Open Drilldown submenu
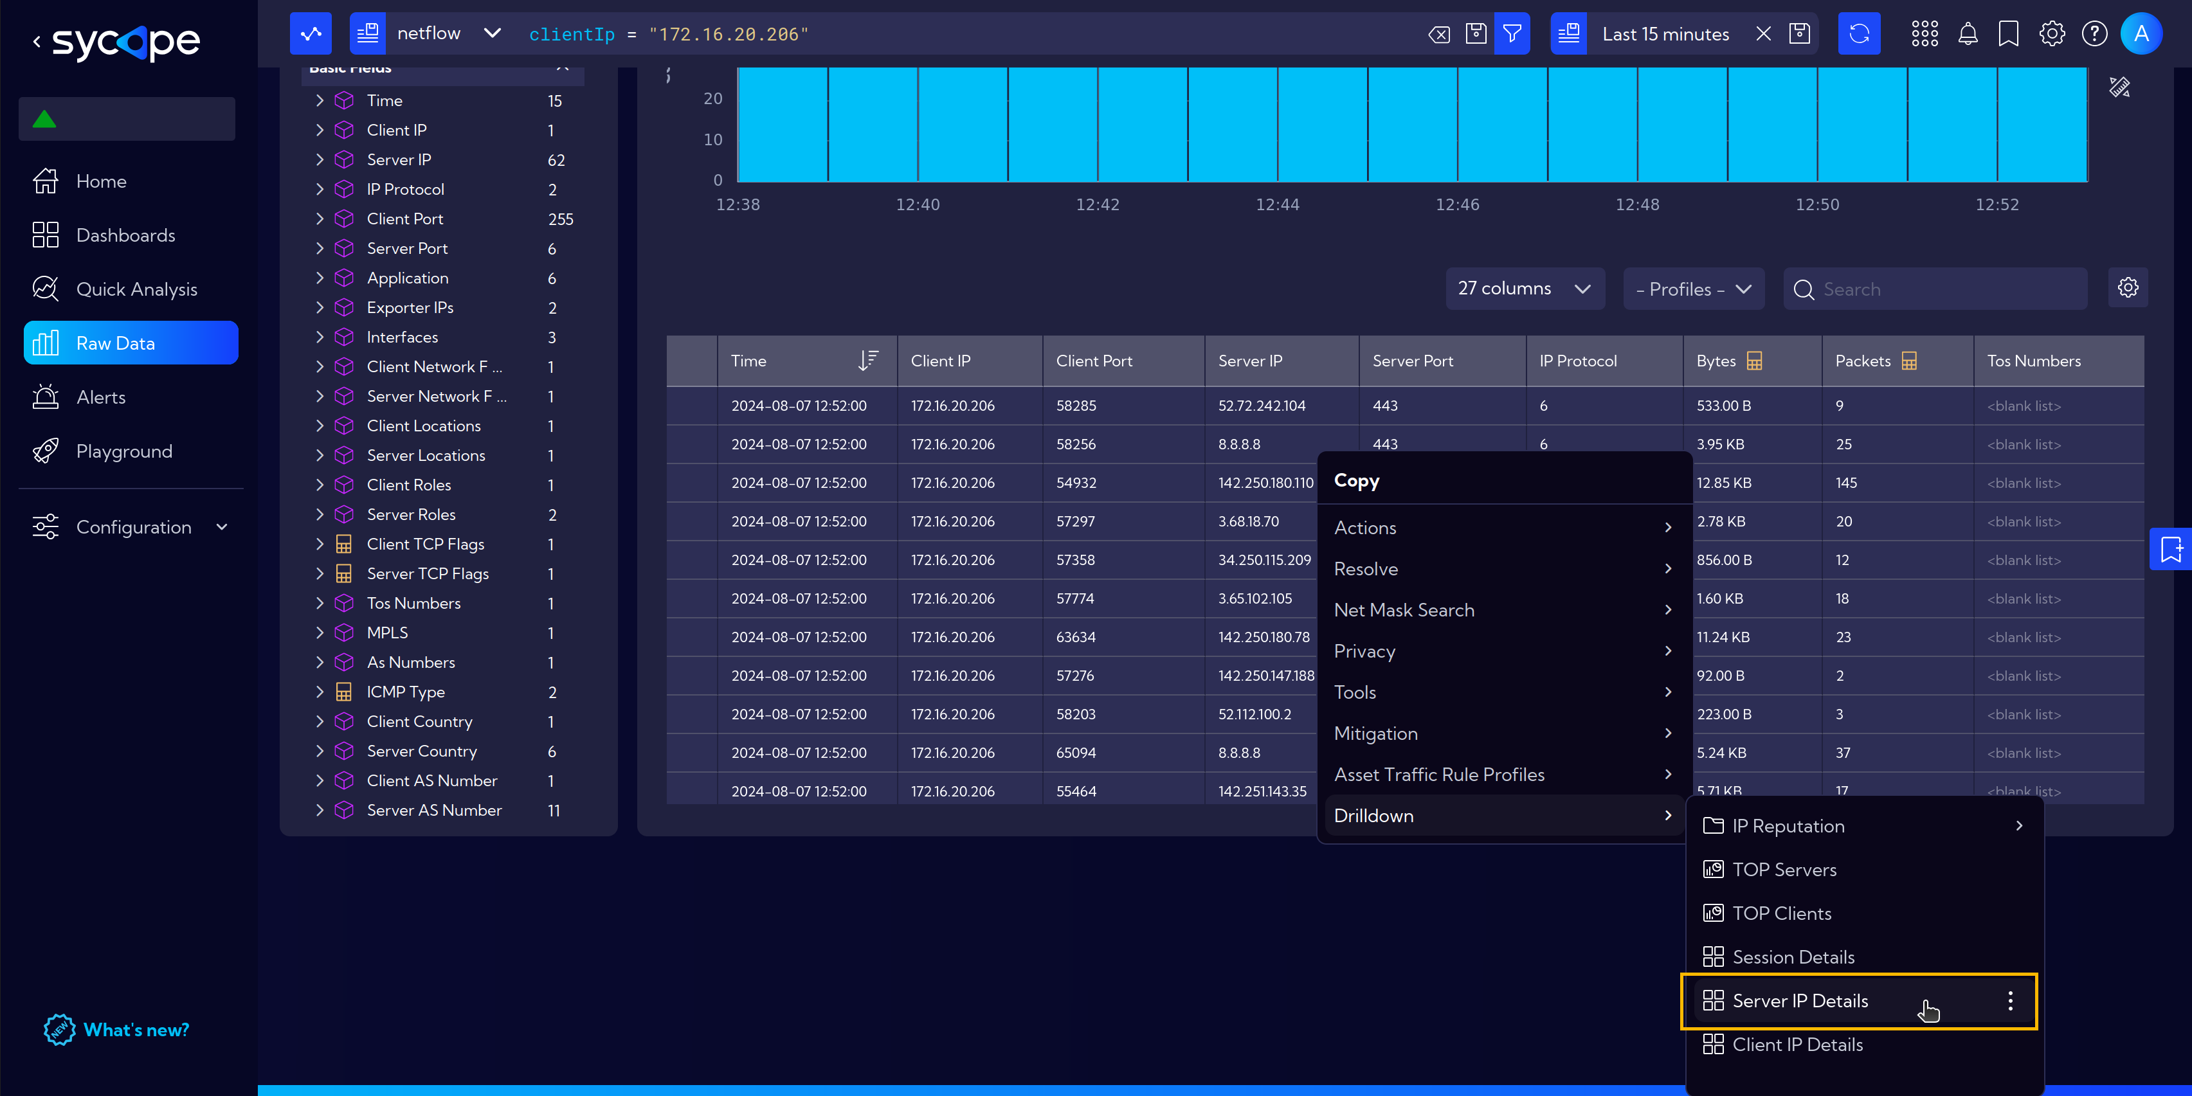 [x=1503, y=815]
